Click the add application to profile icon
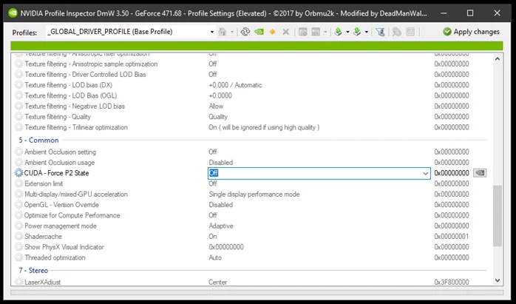 303,32
